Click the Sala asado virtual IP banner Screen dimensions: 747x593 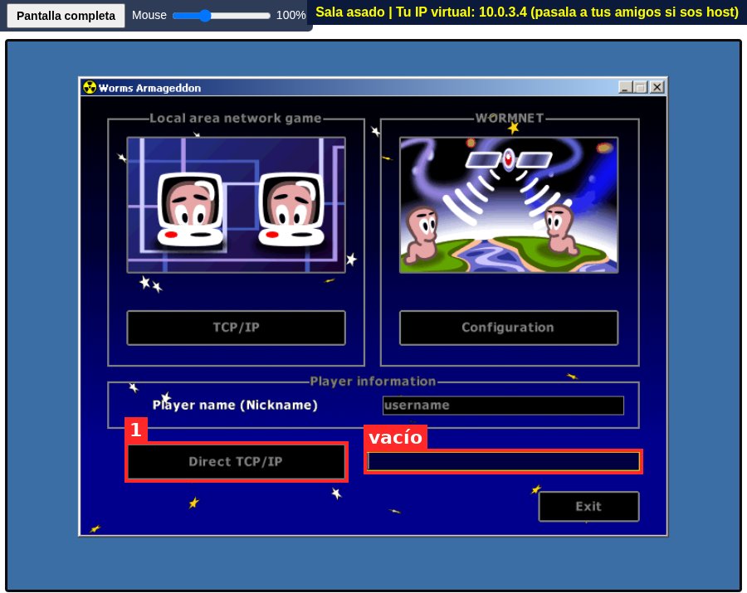(x=527, y=12)
